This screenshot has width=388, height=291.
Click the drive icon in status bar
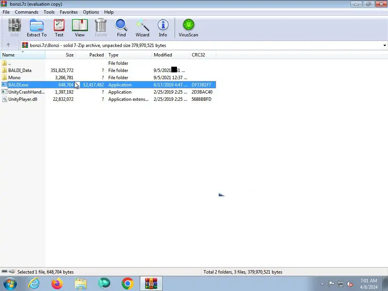pos(5,271)
